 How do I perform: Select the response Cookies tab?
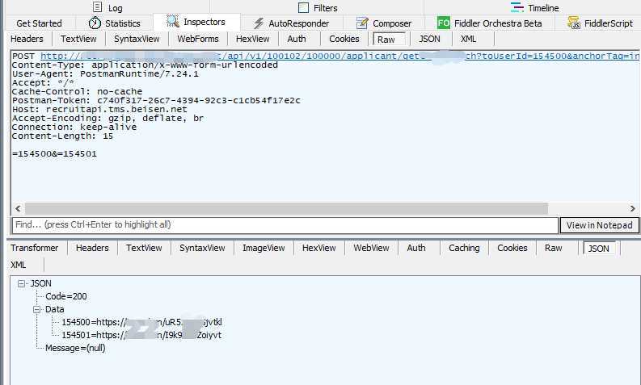[x=512, y=249]
